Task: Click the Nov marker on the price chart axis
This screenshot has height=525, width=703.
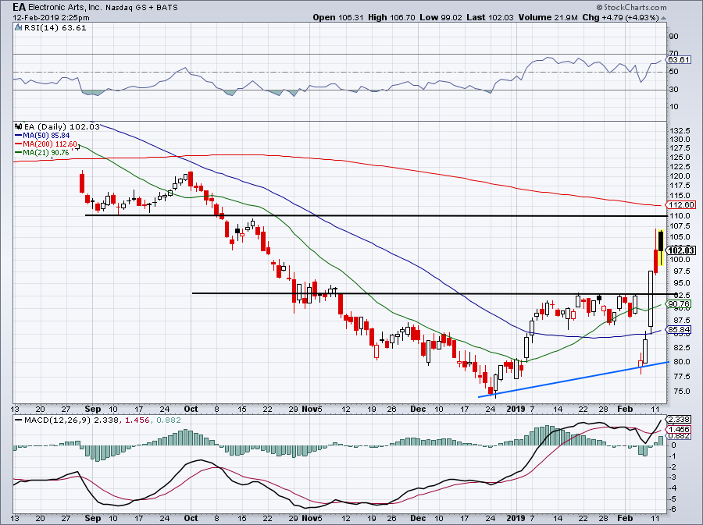Action: pyautogui.click(x=311, y=408)
